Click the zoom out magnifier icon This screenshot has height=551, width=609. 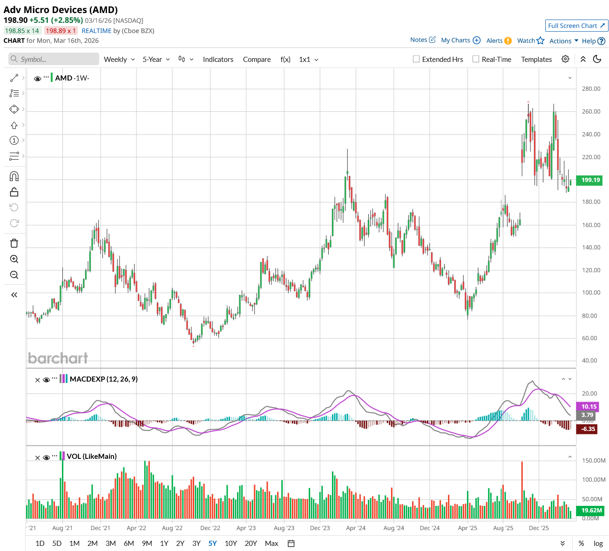point(14,275)
